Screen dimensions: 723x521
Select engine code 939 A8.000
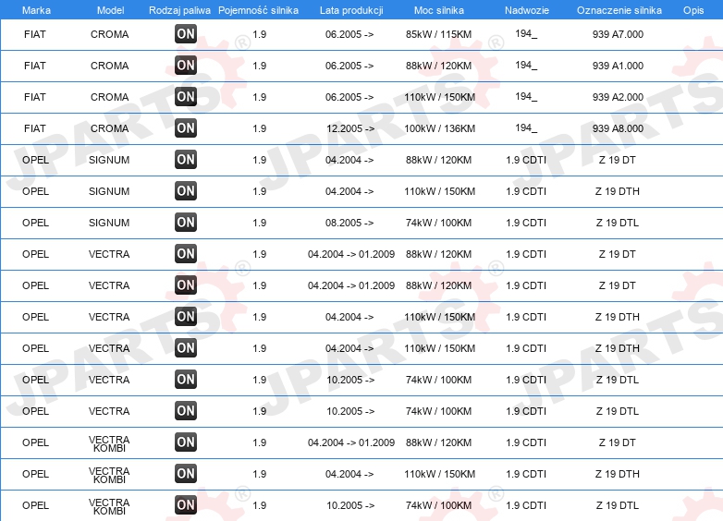618,128
